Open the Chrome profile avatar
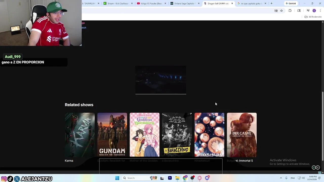324x182 pixels. [x=314, y=11]
